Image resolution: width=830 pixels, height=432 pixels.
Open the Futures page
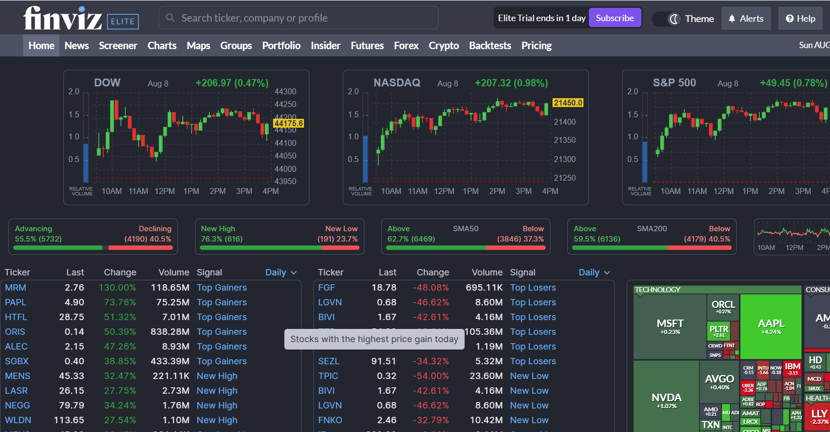[367, 46]
